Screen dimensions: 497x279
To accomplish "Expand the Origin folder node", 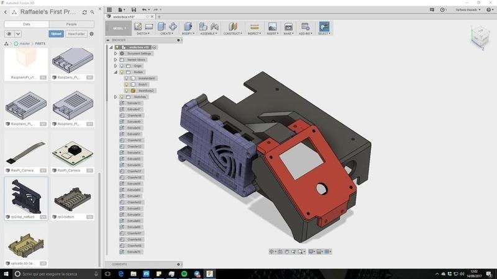I will click(116, 66).
